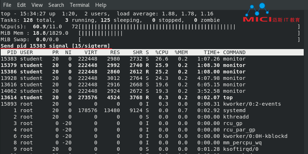The height and width of the screenshot is (154, 308).
Task: Open the View menu
Action: tap(37, 5)
